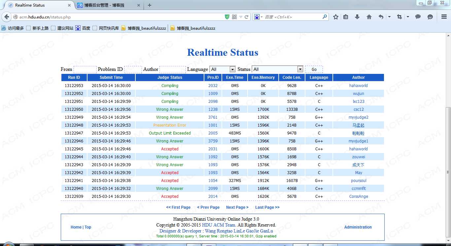Show bookmarks list icon

pos(346,17)
